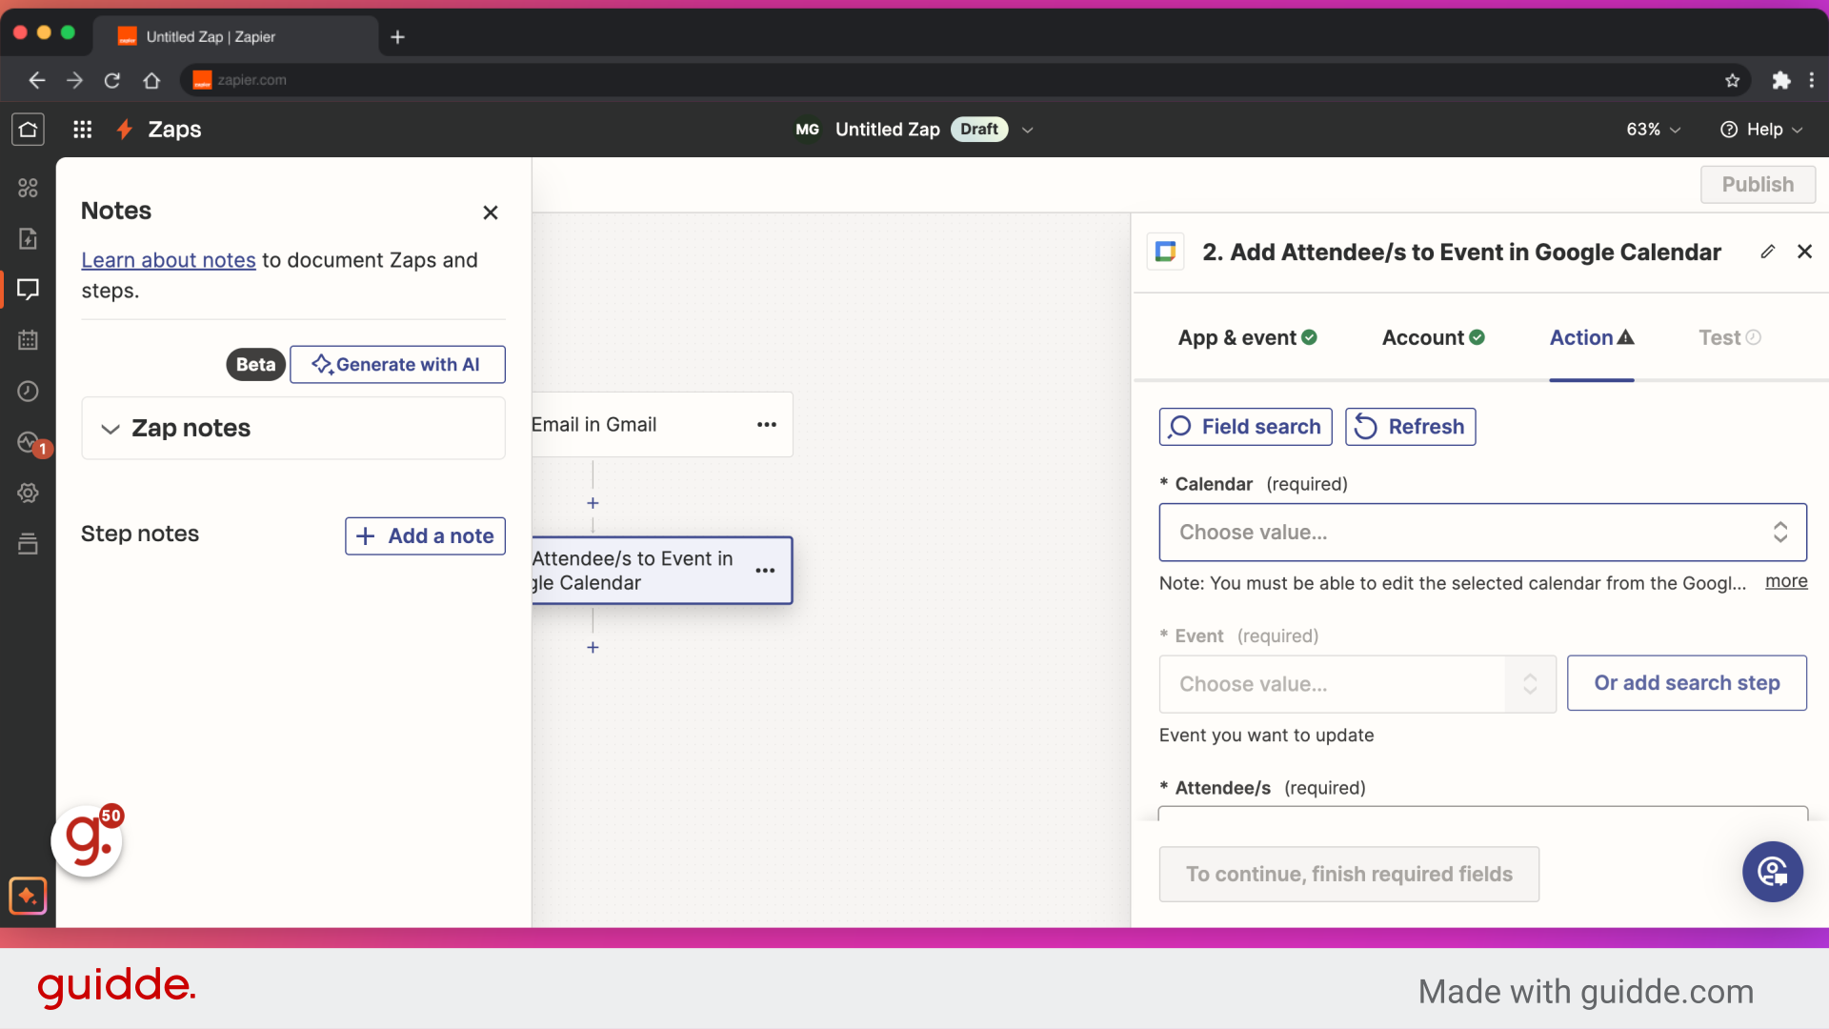Open the Learn about notes link
The width and height of the screenshot is (1829, 1029).
[169, 260]
